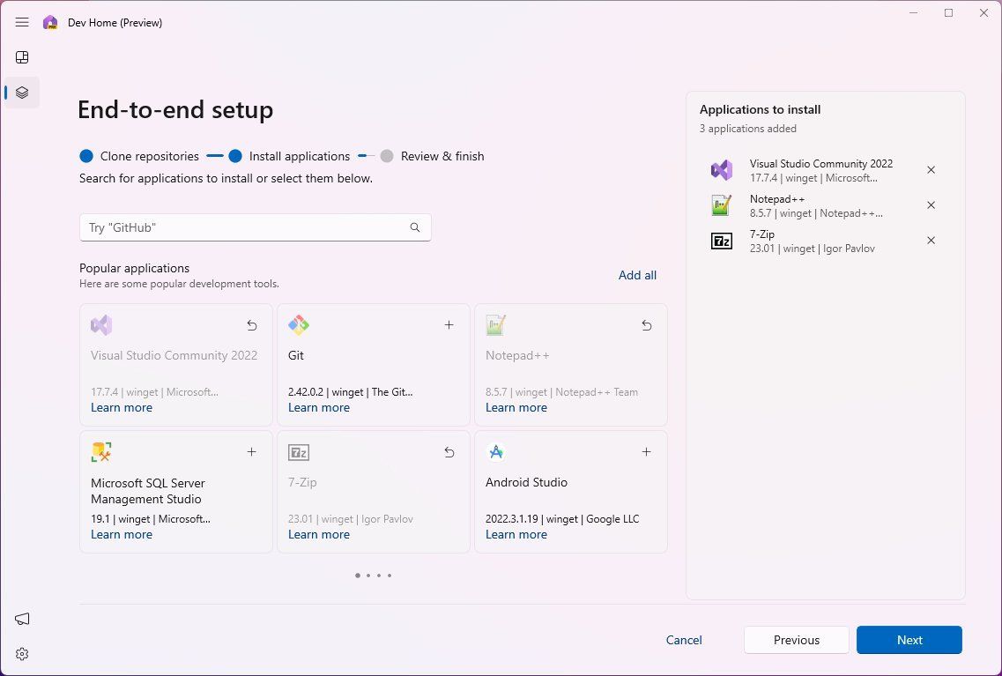Add Android Studio with its plus icon
1002x676 pixels.
tap(646, 451)
